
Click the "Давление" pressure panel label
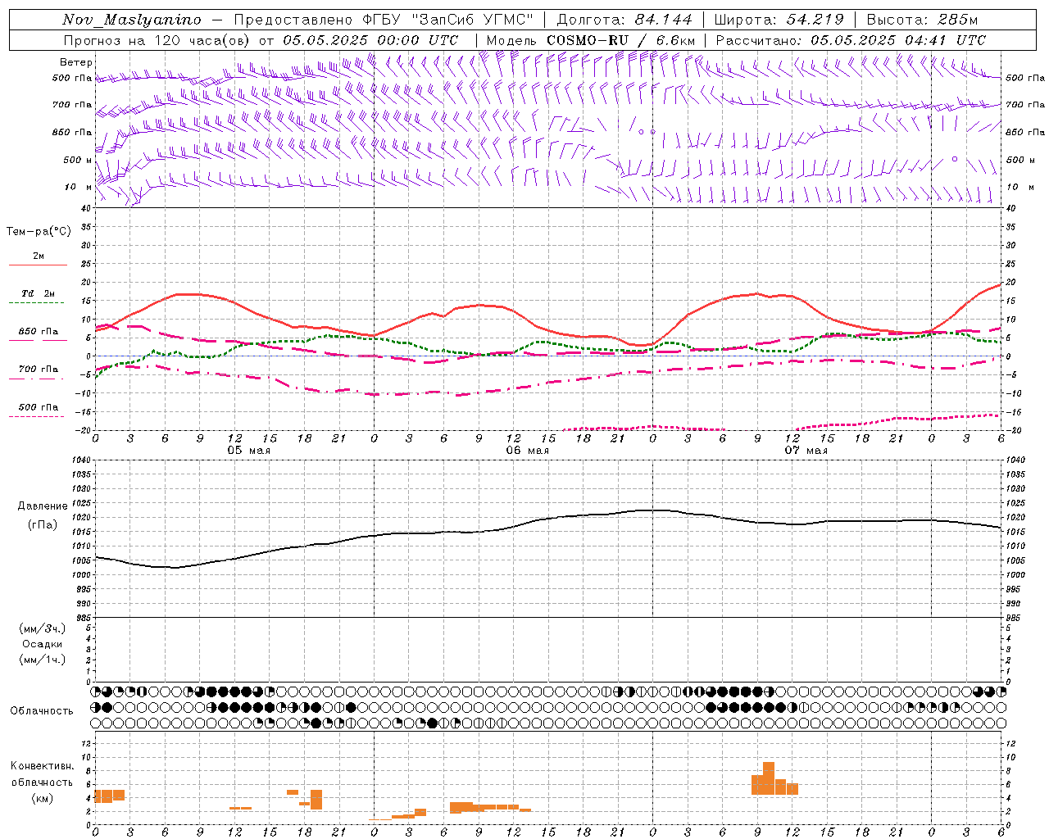[43, 506]
